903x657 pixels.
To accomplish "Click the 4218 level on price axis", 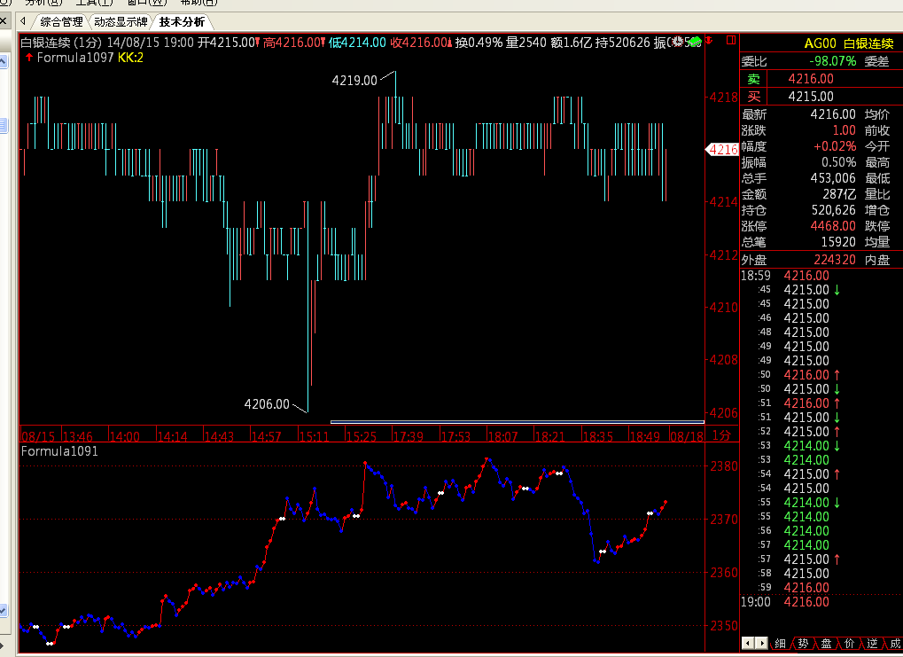I will (724, 97).
